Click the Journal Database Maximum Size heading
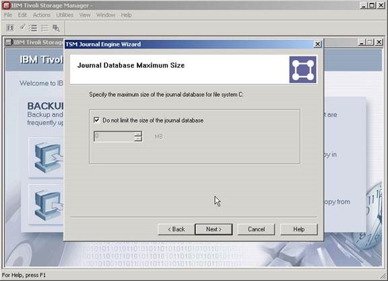This screenshot has width=388, height=281. click(x=131, y=65)
